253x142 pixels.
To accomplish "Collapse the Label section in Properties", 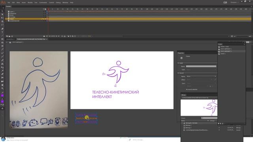I will tap(178, 63).
